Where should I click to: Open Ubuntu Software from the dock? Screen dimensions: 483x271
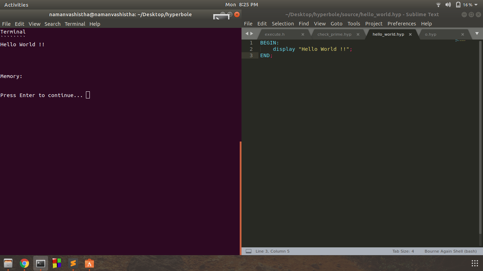(x=89, y=263)
